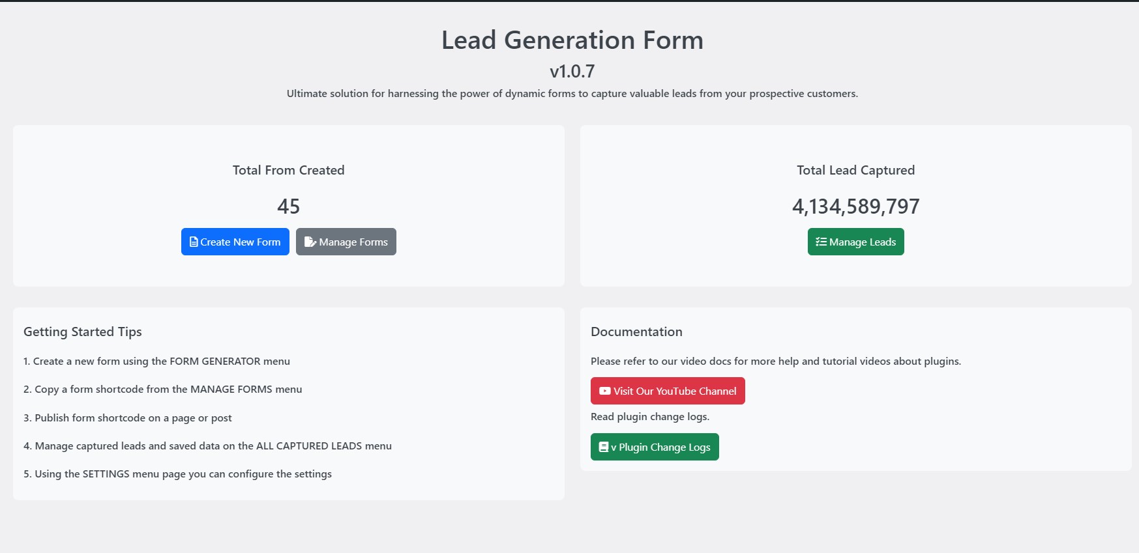Click the v1.0.7 version label
Viewport: 1139px width, 553px height.
pyautogui.click(x=572, y=71)
